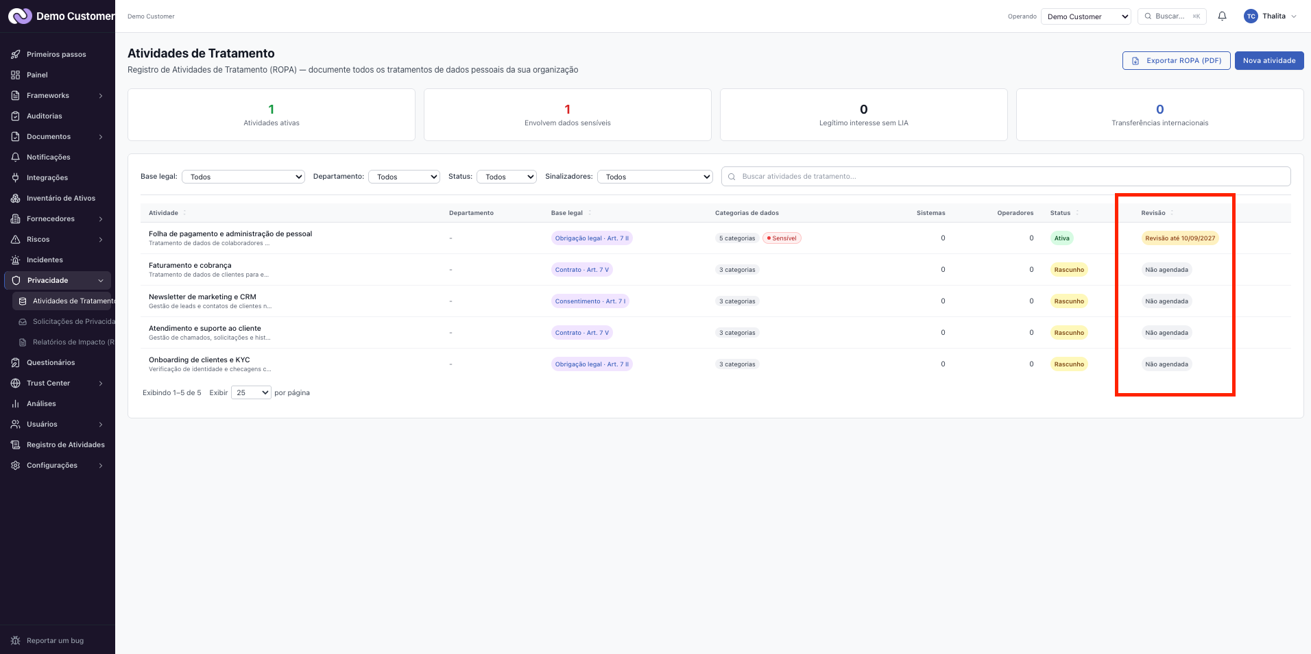Open the Sinalizadores filter dropdown

pyautogui.click(x=655, y=177)
